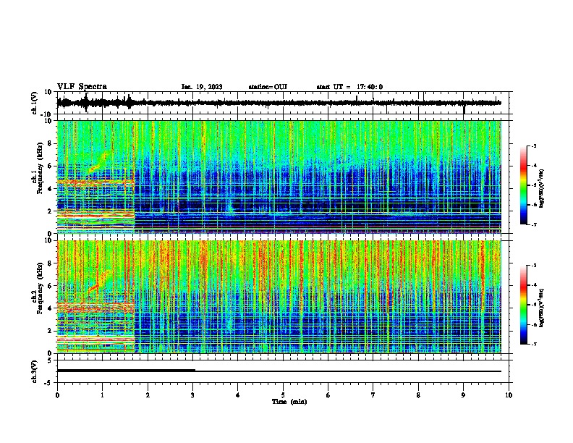Viewport: 573px width, 443px height.
Task: Click time-axis tick label "8"
Action: click(418, 395)
